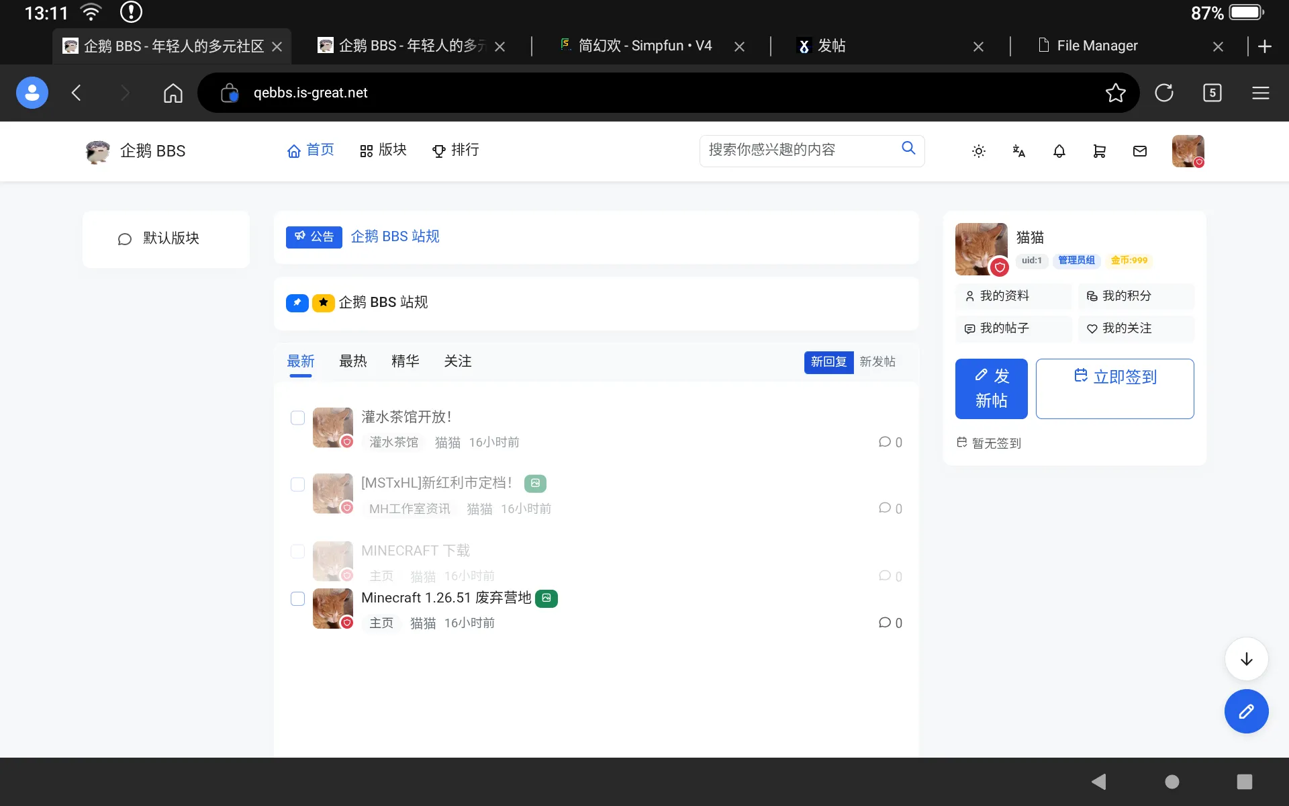The width and height of the screenshot is (1289, 806).
Task: Click the search magnifier icon
Action: coord(908,148)
